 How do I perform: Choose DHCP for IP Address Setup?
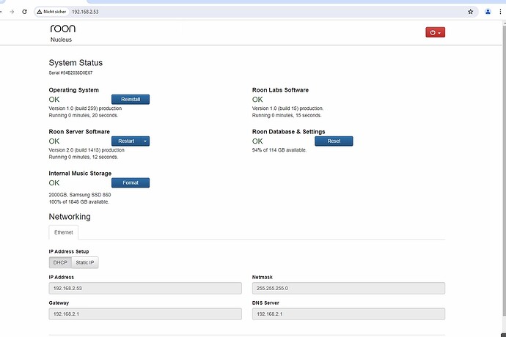tap(60, 262)
